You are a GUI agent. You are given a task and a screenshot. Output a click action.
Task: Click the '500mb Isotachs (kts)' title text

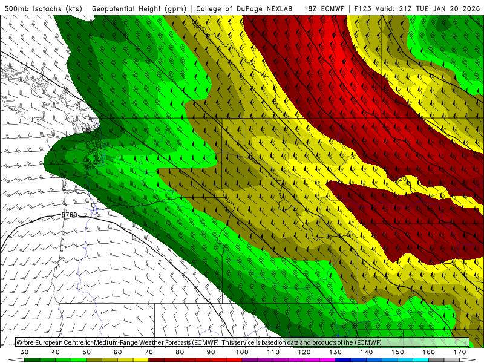click(x=43, y=9)
